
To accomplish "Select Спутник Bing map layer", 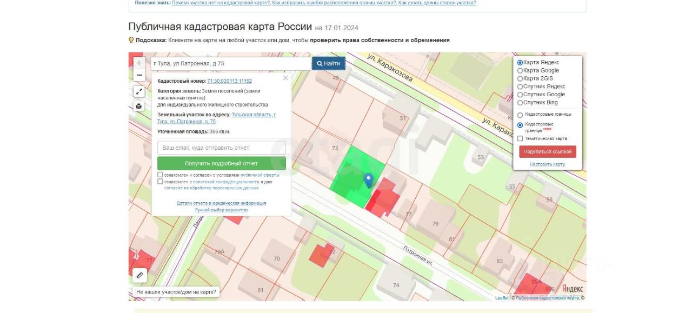I will [x=521, y=103].
